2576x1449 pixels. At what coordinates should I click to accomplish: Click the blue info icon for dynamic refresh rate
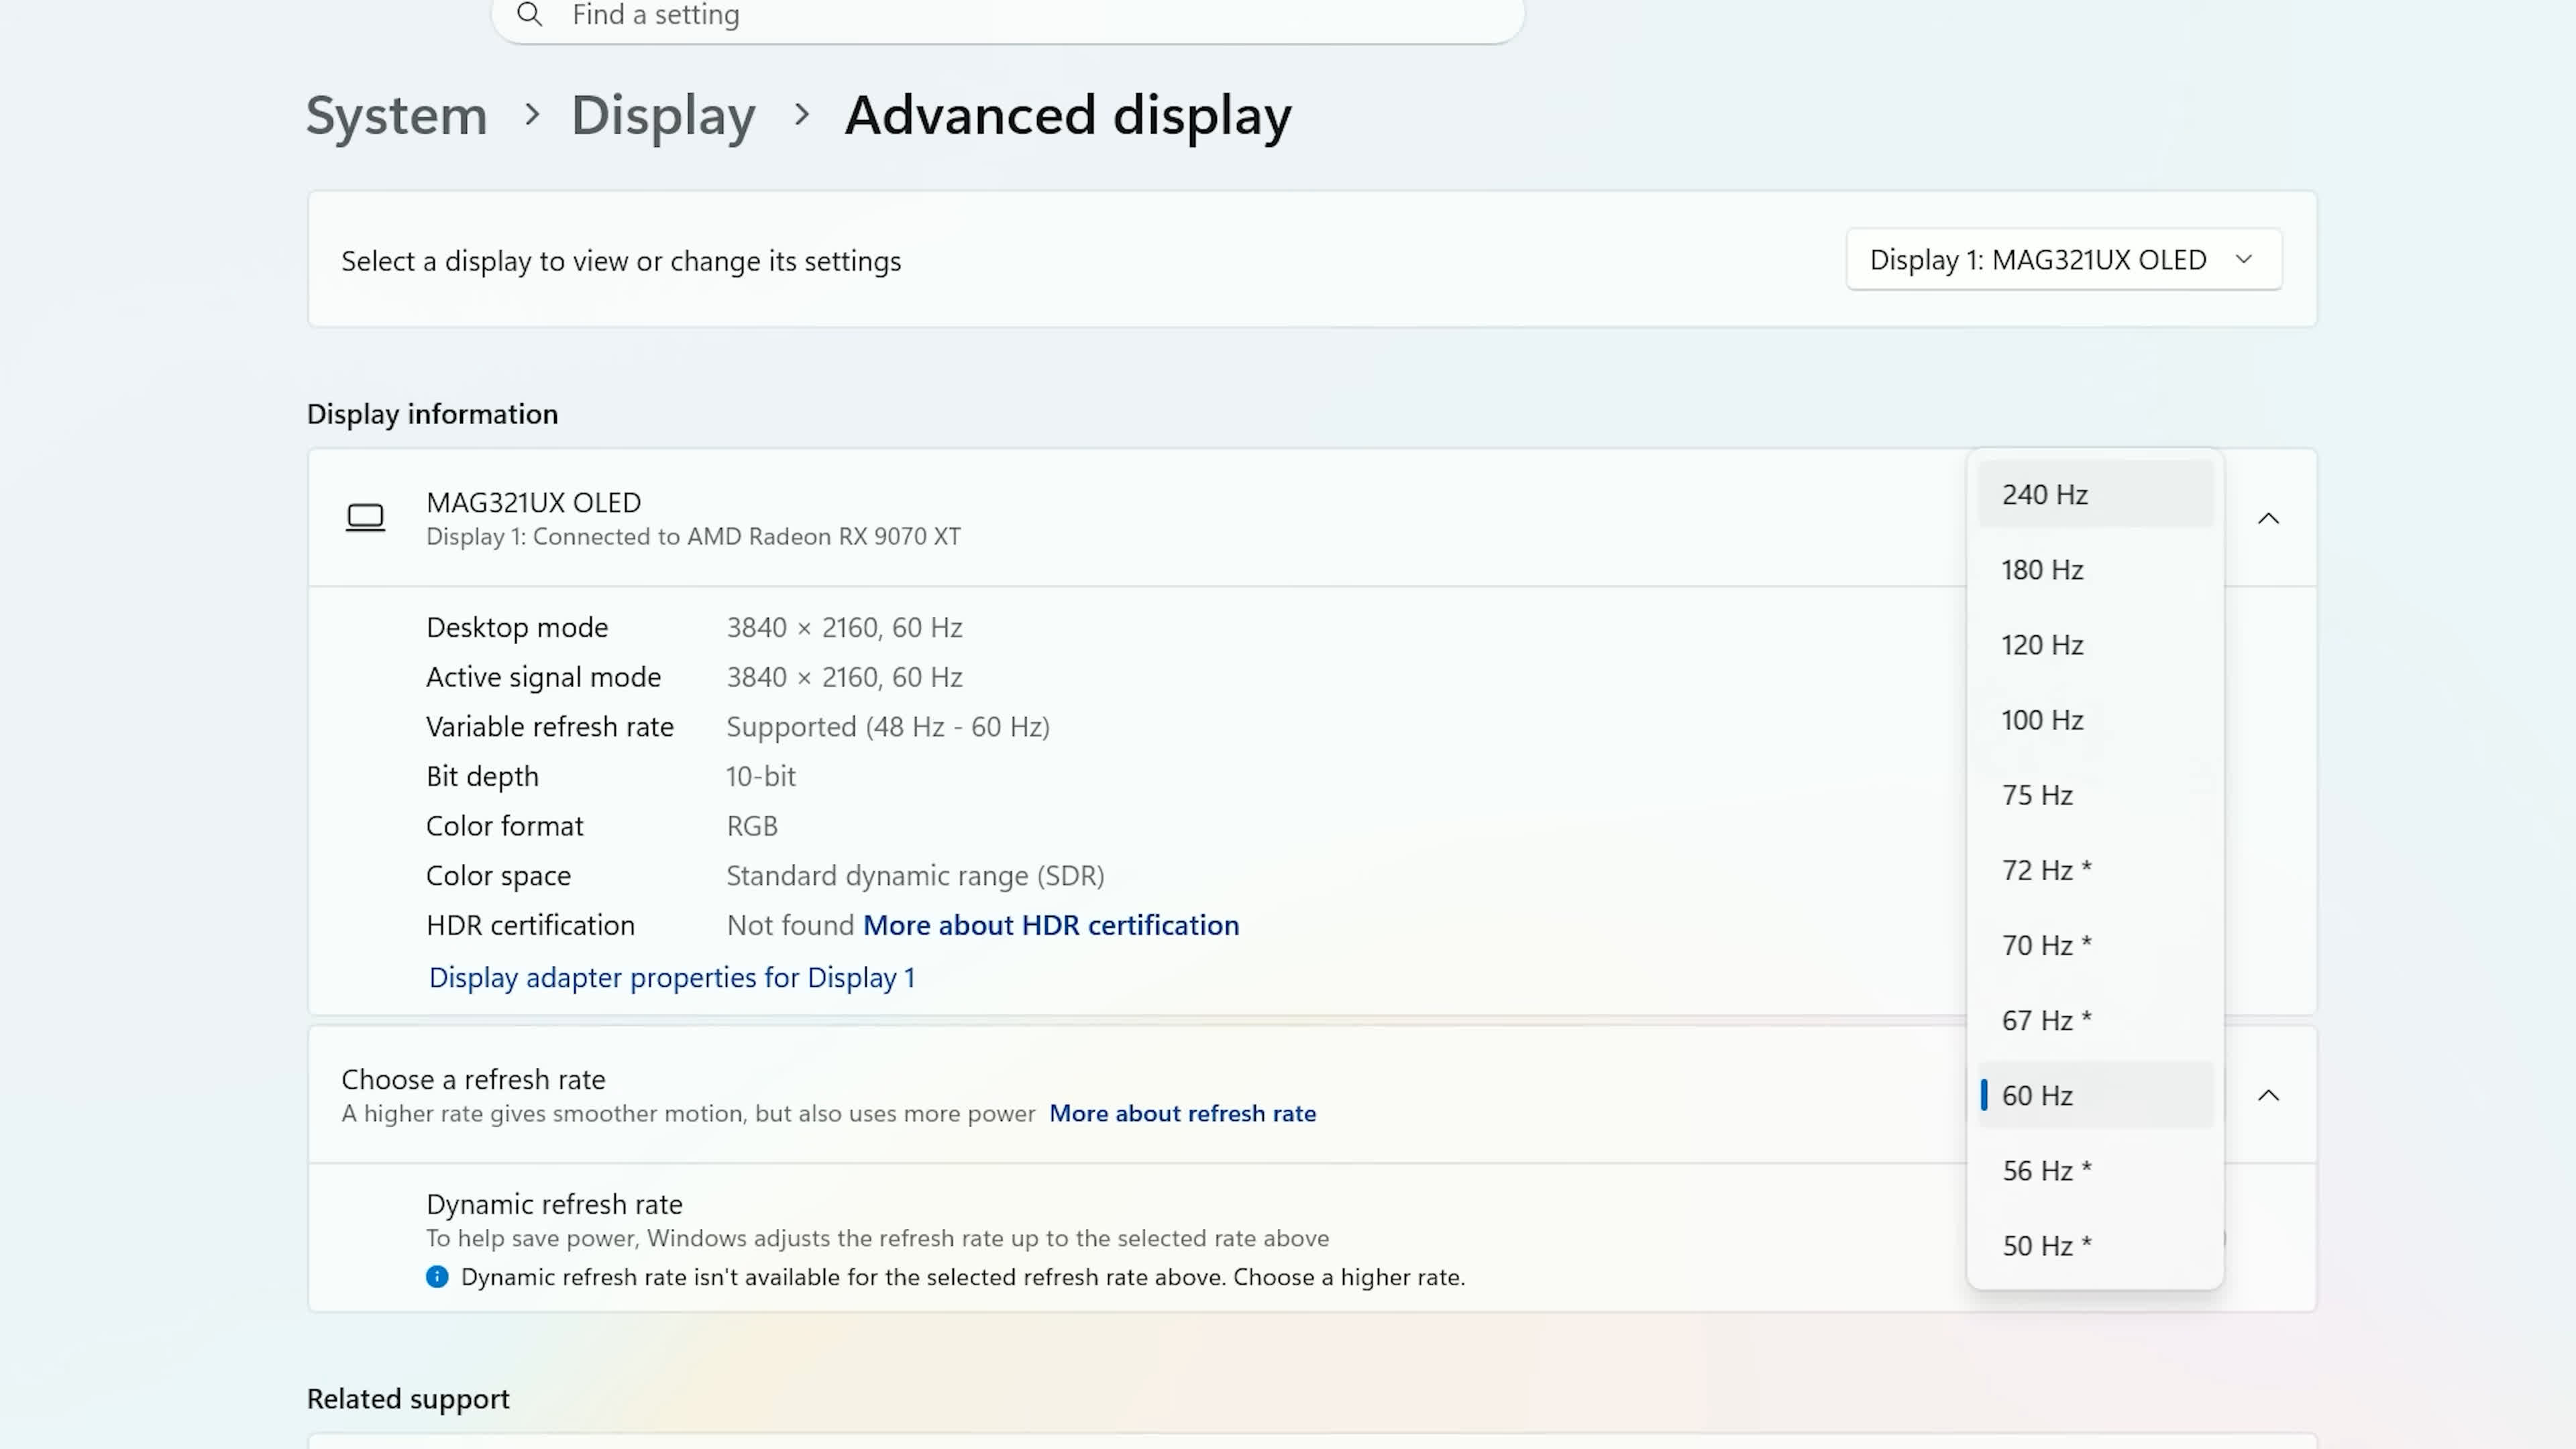tap(437, 1277)
